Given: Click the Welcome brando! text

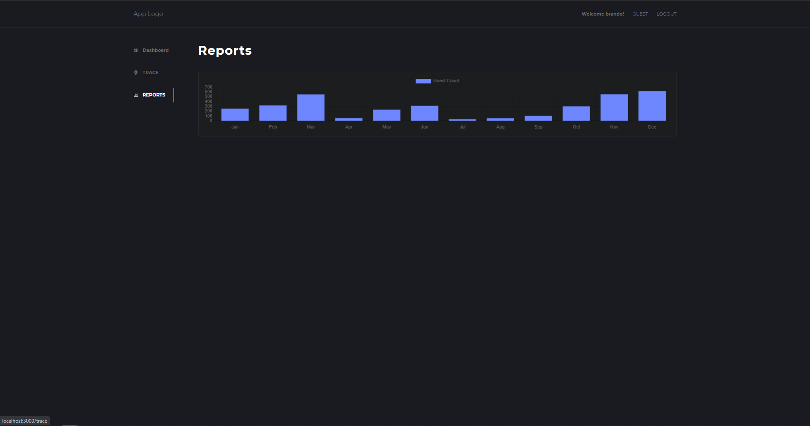Looking at the screenshot, I should pyautogui.click(x=602, y=14).
